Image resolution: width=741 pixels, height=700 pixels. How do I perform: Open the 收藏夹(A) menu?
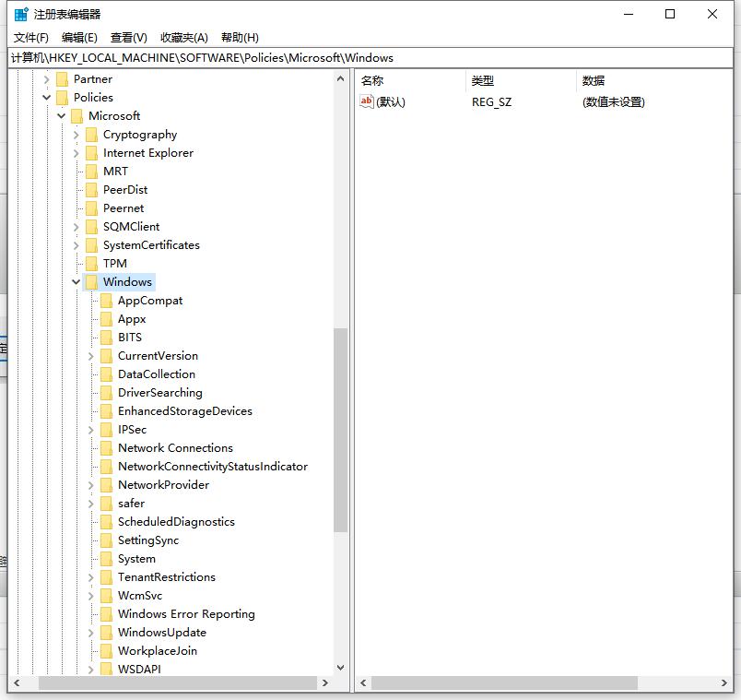click(x=184, y=38)
